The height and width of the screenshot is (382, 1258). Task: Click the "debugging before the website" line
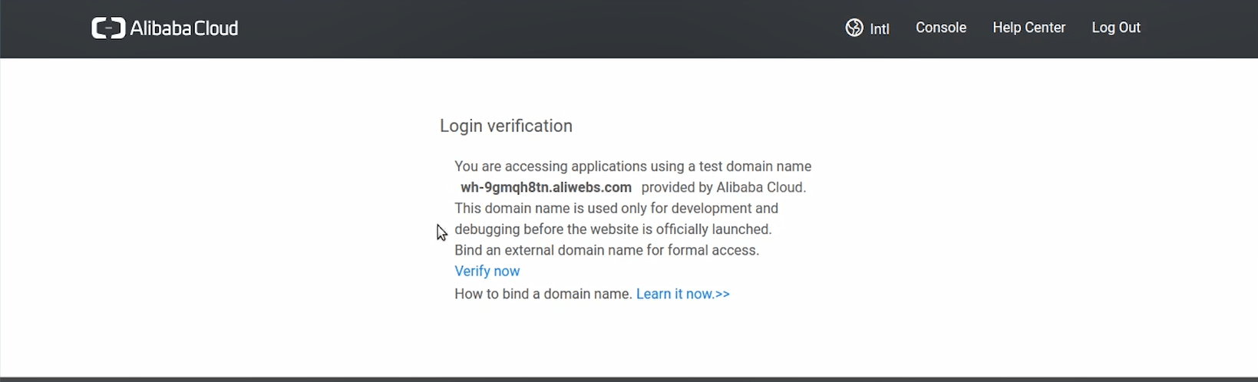click(x=613, y=229)
